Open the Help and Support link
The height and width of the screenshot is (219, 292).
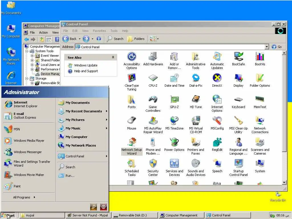86,71
